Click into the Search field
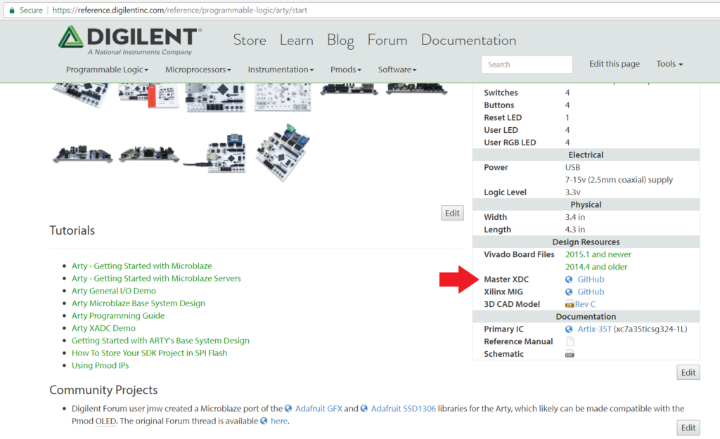720x439 pixels. point(527,64)
